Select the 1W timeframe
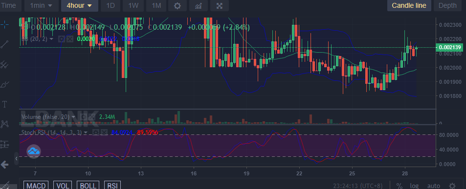Image resolution: width=466 pixels, height=189 pixels. 133,6
